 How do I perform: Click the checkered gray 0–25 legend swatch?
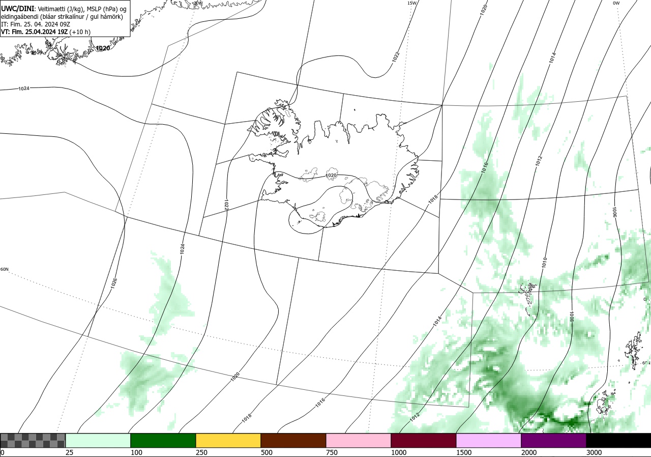(33, 440)
